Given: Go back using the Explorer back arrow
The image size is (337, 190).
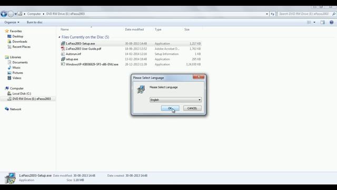Looking at the screenshot, I should coord(4,14).
